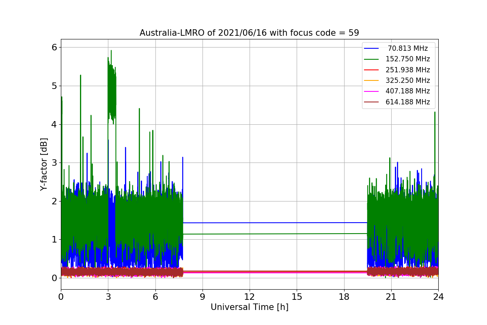This screenshot has width=487, height=325.
Task: Select the 152.750 MHz legend label
Action: coord(408,59)
